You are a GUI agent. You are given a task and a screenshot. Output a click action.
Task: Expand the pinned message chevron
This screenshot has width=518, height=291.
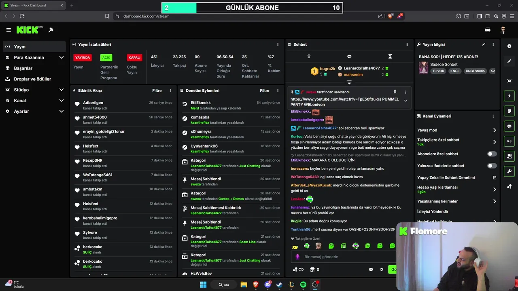point(405,101)
